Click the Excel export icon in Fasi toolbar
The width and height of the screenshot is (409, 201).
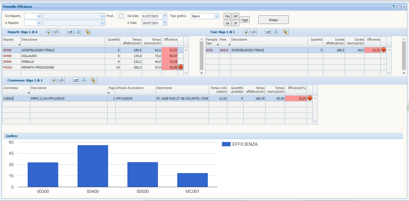coord(268,32)
